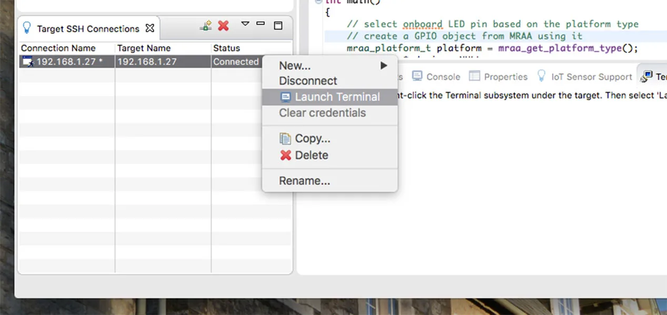Viewport: 667px width, 315px height.
Task: Select Rename in the context menu
Action: (305, 181)
